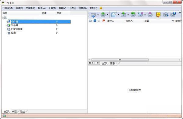
Task: Click the red flag column header icon
Action: [x=104, y=21]
